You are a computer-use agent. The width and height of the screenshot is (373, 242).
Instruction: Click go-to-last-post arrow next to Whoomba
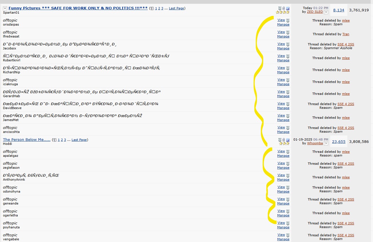click(326, 143)
